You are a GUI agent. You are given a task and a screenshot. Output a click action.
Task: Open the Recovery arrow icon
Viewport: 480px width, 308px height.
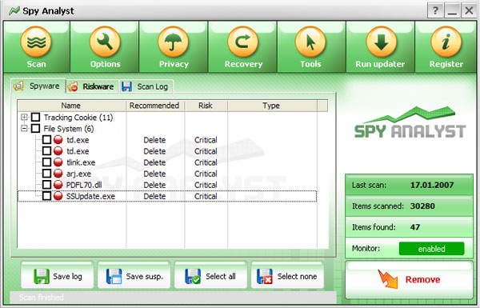[243, 42]
